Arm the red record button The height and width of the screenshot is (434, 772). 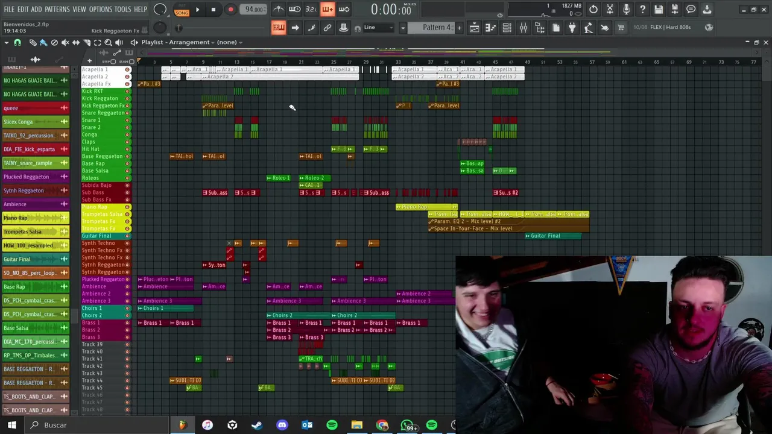230,10
